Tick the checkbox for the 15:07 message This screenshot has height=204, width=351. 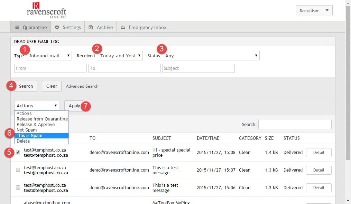(x=18, y=170)
